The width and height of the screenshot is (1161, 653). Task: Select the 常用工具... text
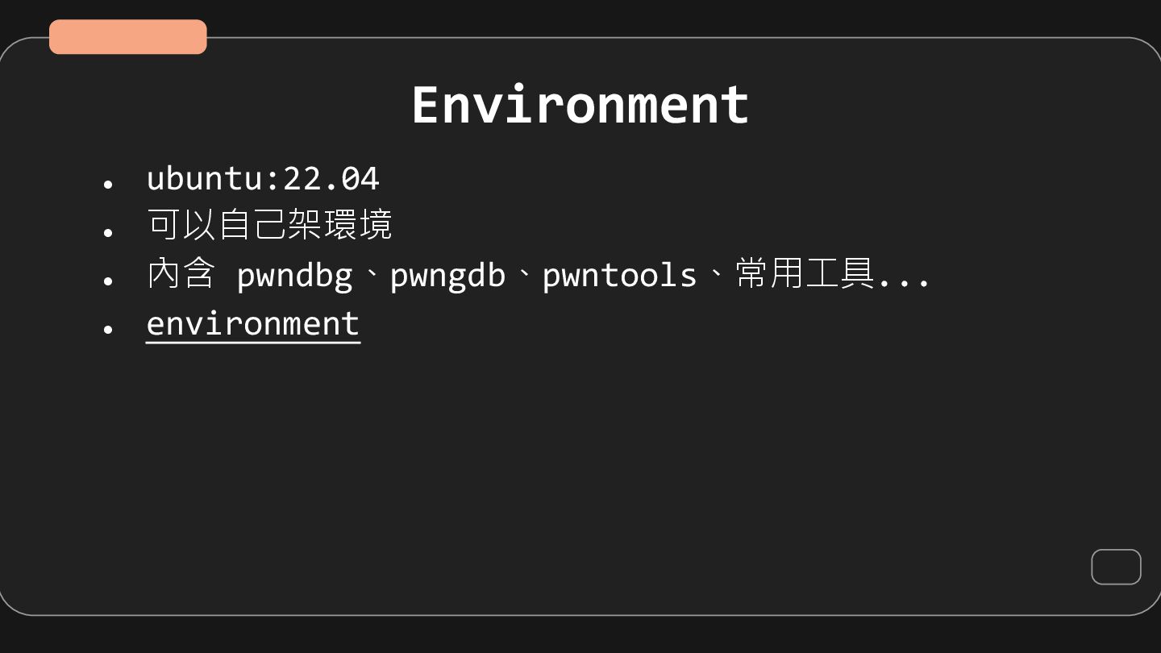click(832, 274)
